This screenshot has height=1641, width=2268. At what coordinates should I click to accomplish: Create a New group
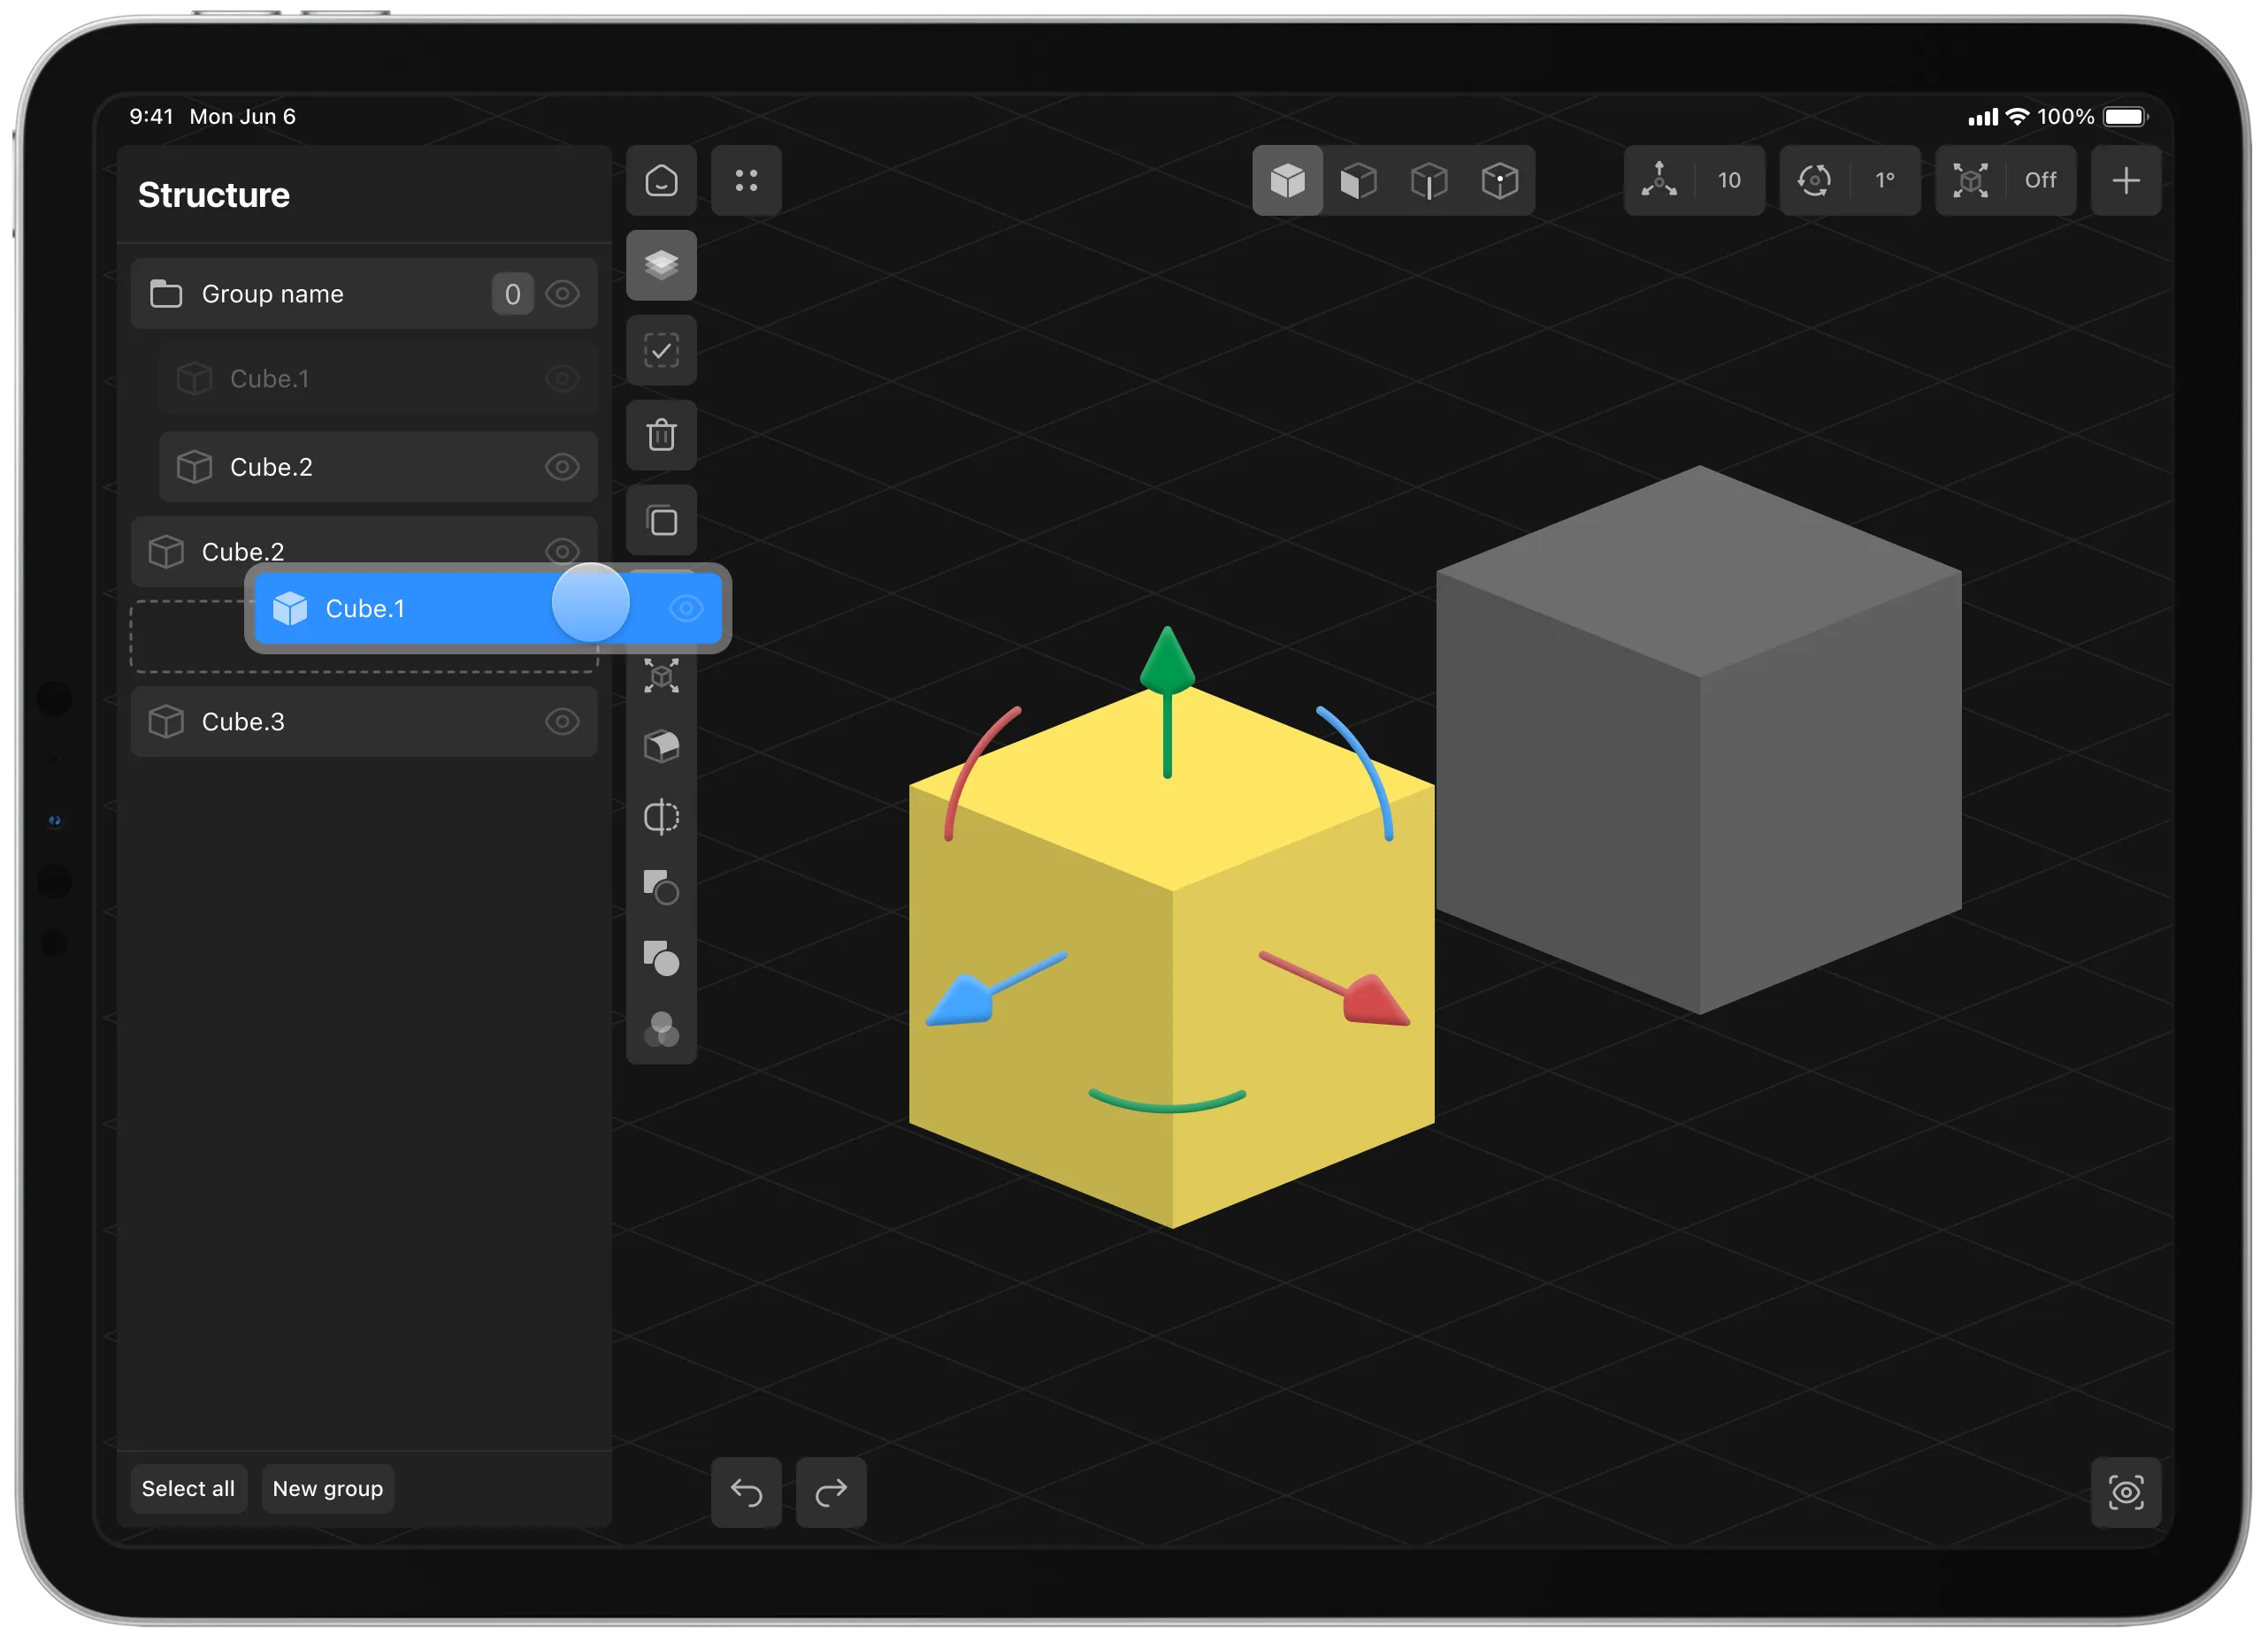[x=328, y=1489]
